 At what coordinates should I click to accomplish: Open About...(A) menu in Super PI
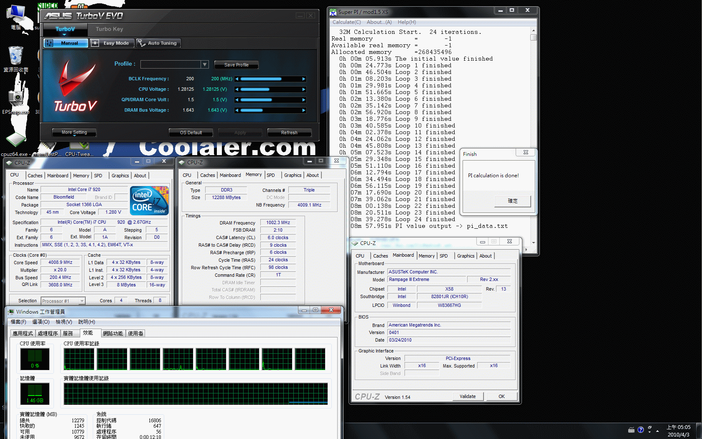coord(379,22)
